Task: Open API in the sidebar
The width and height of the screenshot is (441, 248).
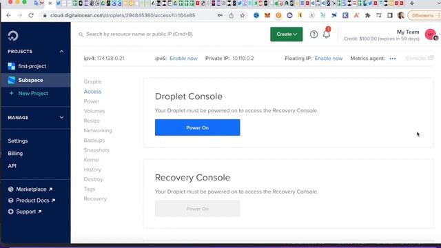Action: click(x=12, y=166)
